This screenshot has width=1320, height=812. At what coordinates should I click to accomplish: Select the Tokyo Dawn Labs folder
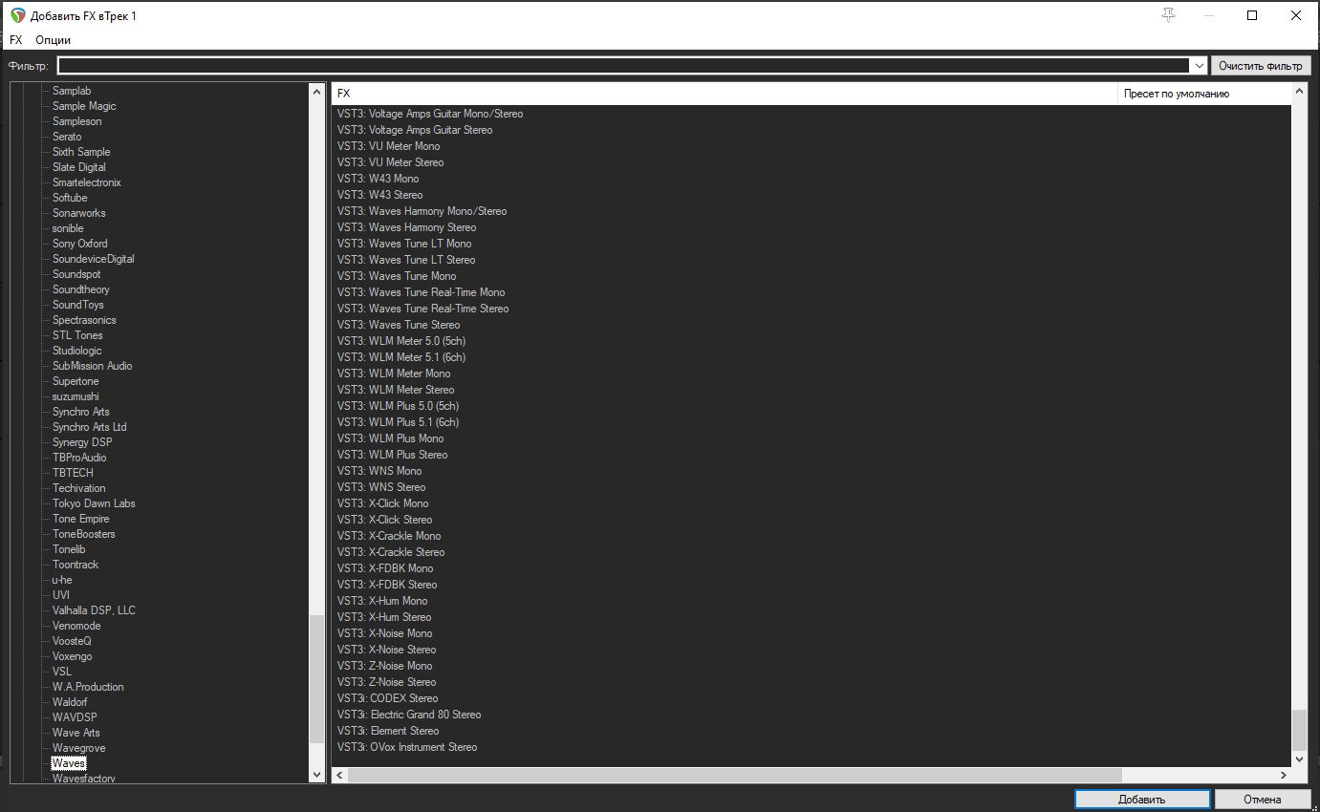click(94, 503)
